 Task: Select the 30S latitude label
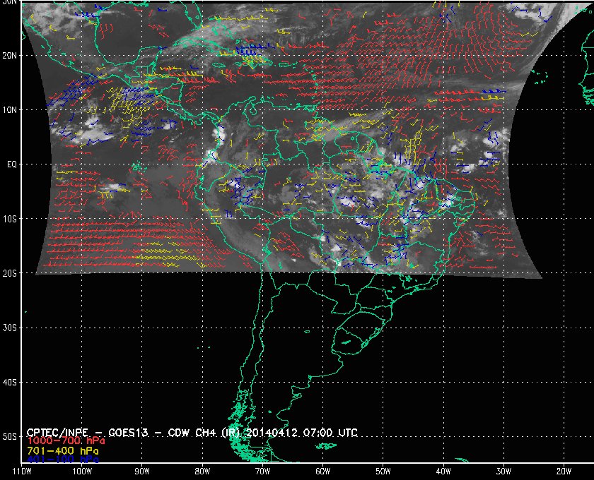tap(9, 328)
